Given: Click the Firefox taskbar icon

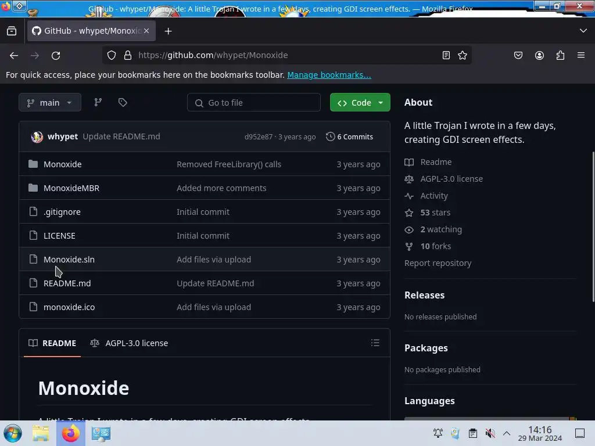Looking at the screenshot, I should 70,433.
